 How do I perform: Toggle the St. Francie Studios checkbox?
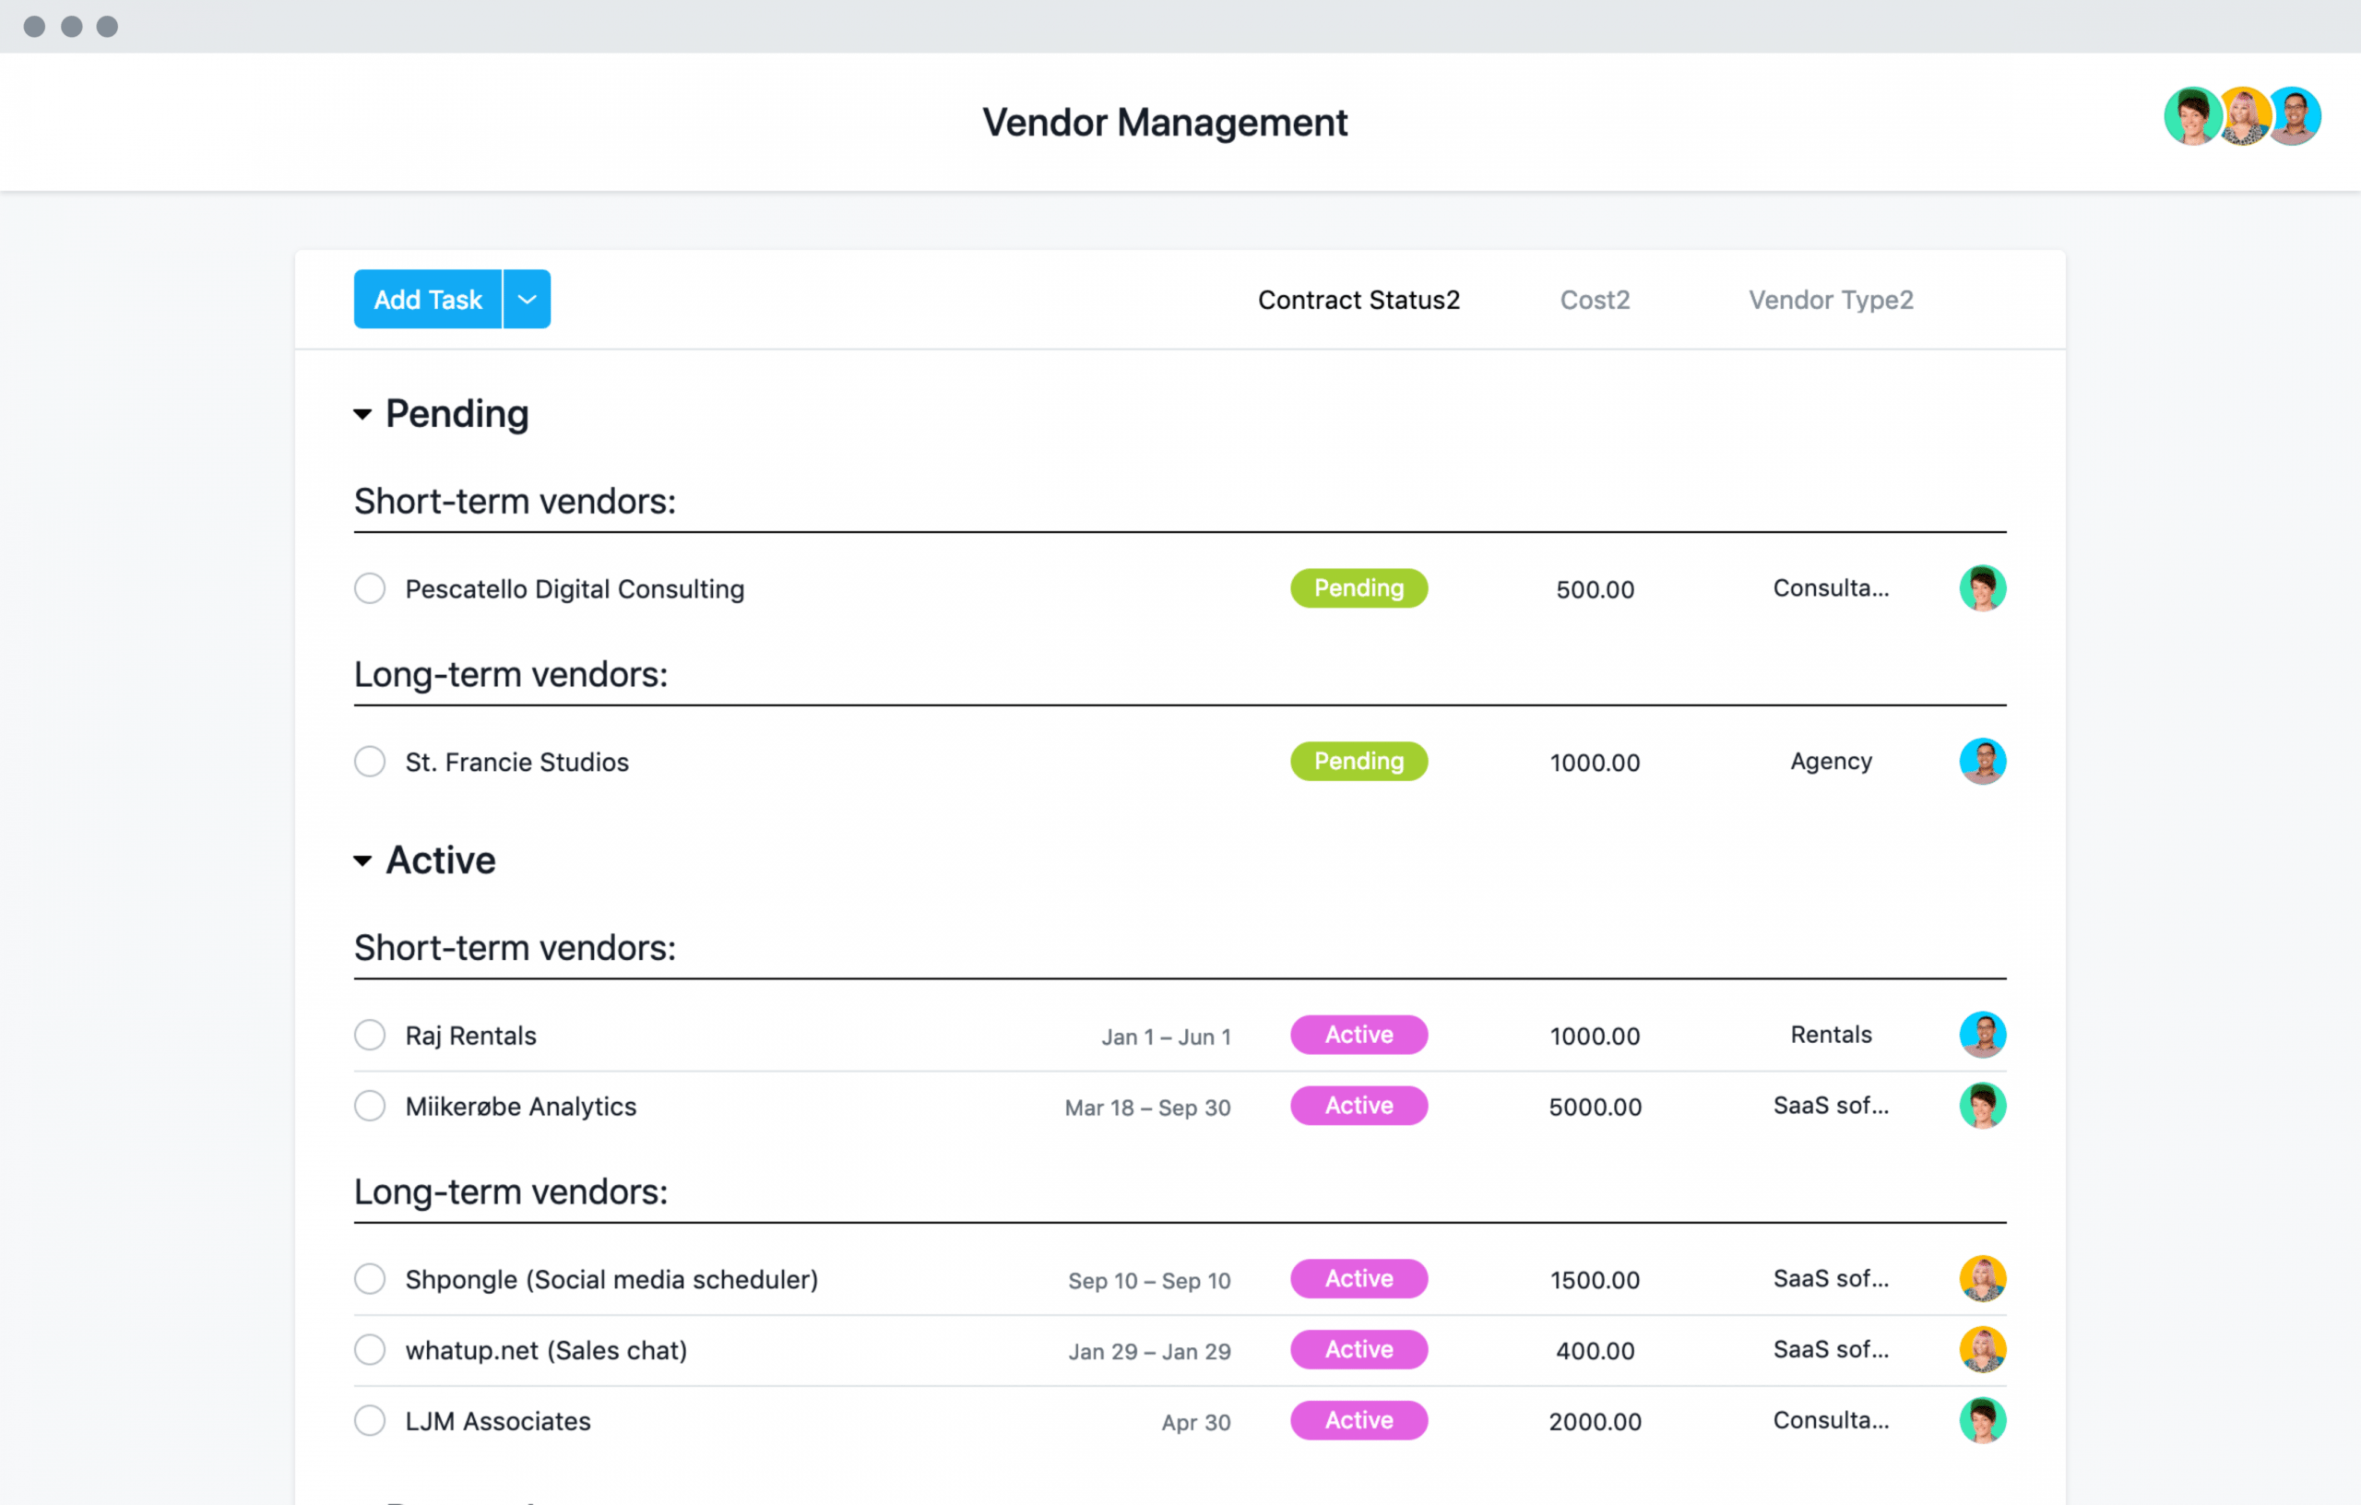[x=368, y=762]
